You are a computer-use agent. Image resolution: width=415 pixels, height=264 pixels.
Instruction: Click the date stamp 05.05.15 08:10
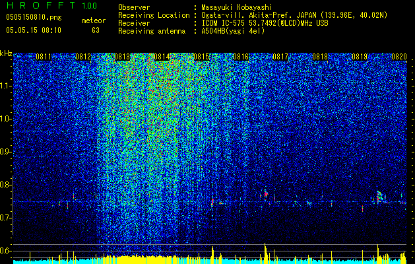(34, 30)
